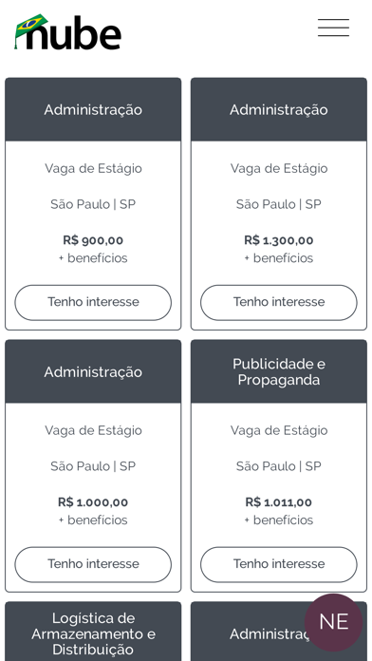This screenshot has height=661, width=372.
Task: Click the nube logo
Action: click(x=67, y=32)
